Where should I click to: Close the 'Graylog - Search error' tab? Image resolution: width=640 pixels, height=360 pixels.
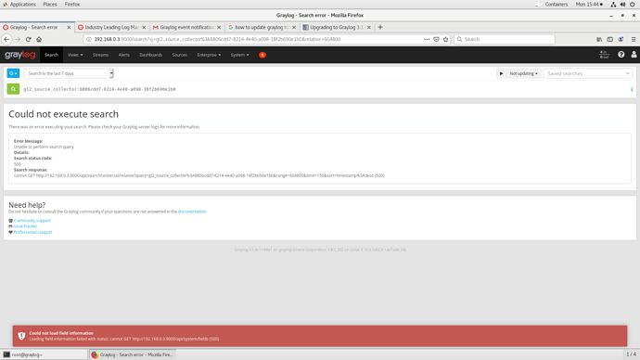point(69,27)
